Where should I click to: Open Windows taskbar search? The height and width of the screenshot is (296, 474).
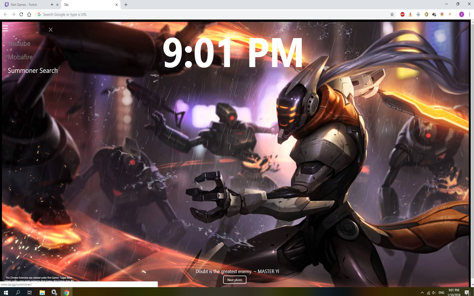pos(18,292)
